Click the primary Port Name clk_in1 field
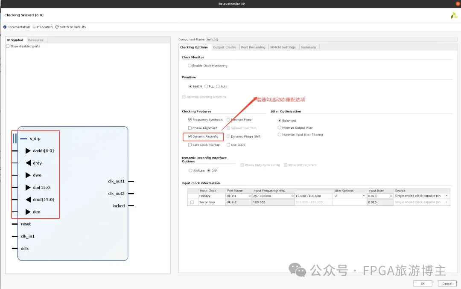Screen dimensions: 461x289 tap(239, 196)
